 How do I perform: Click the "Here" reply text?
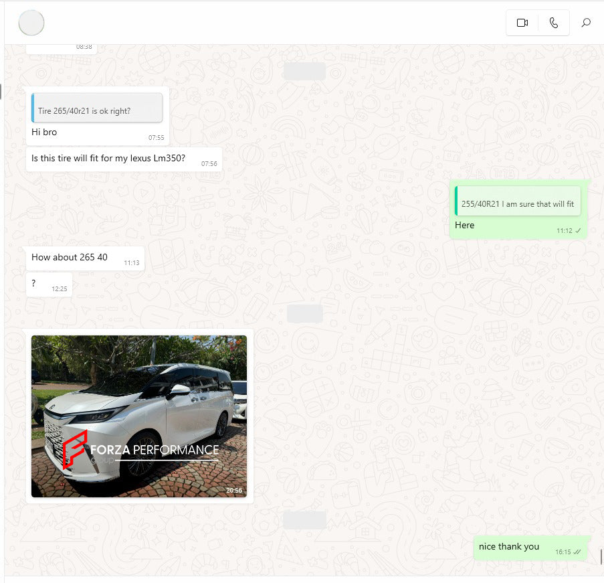click(464, 226)
